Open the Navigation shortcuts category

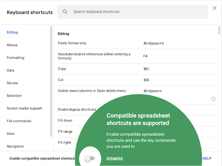pos(15,147)
